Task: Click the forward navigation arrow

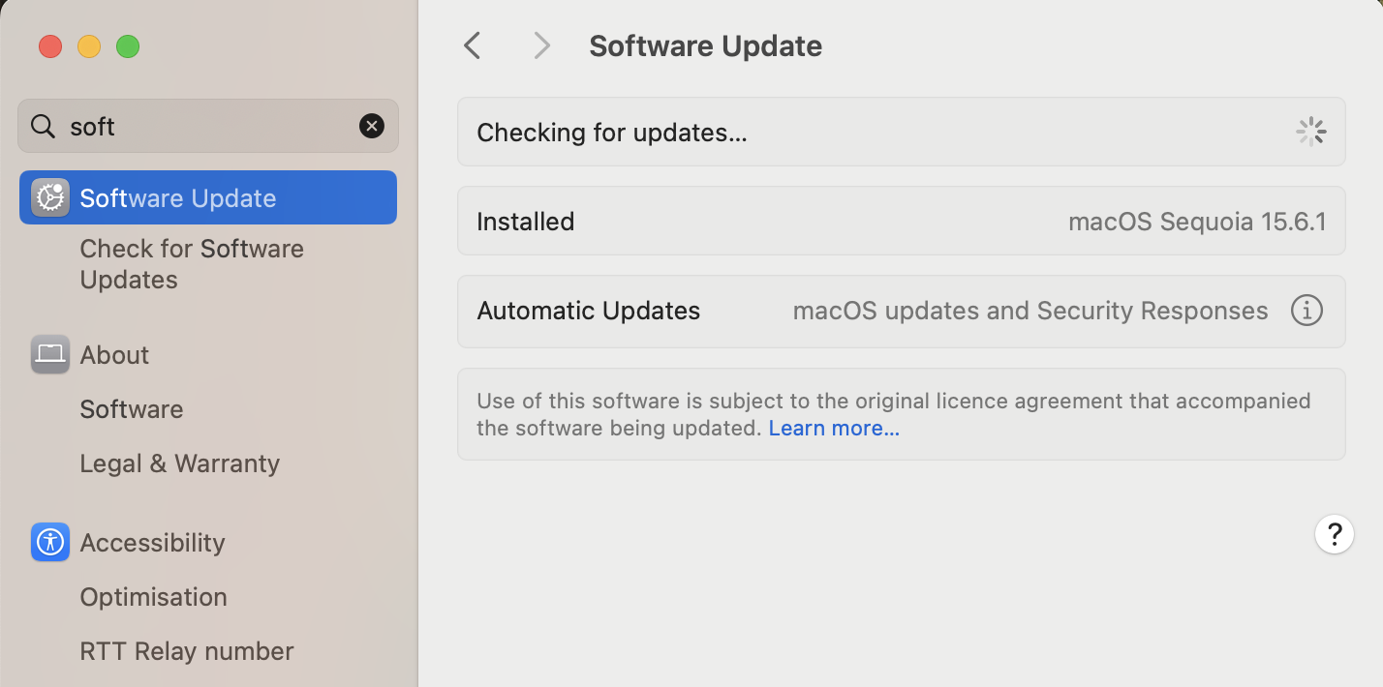Action: click(x=540, y=45)
